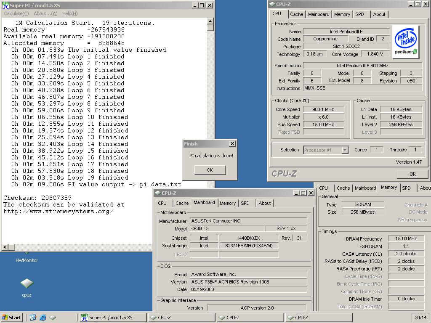
Task: Click Super PI horizontal scrollbar left arrow
Action: (x=5, y=247)
